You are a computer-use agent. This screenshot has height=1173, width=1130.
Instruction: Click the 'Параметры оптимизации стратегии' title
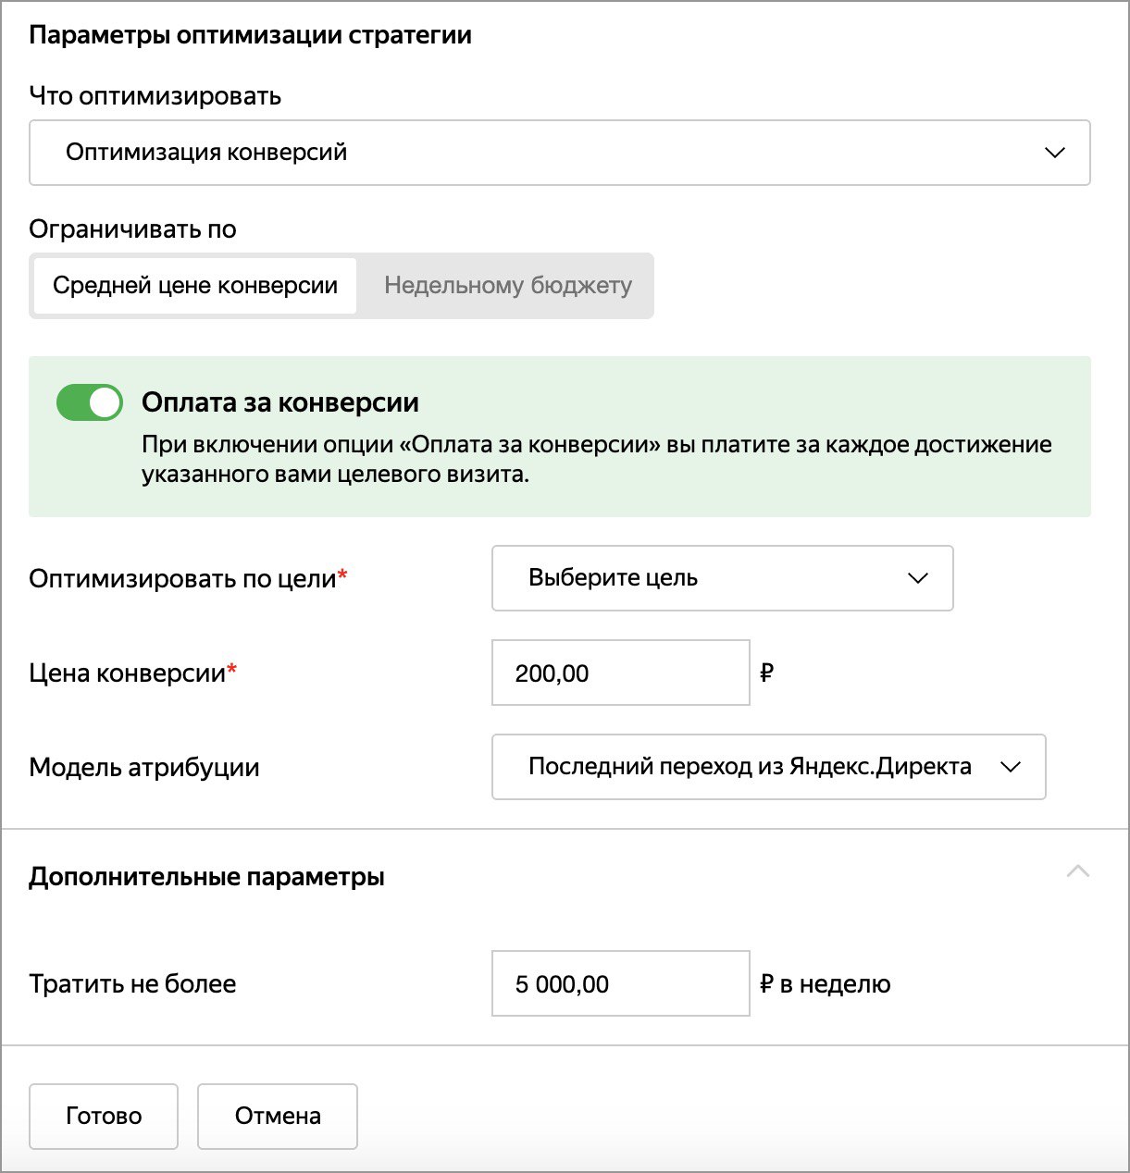[250, 35]
